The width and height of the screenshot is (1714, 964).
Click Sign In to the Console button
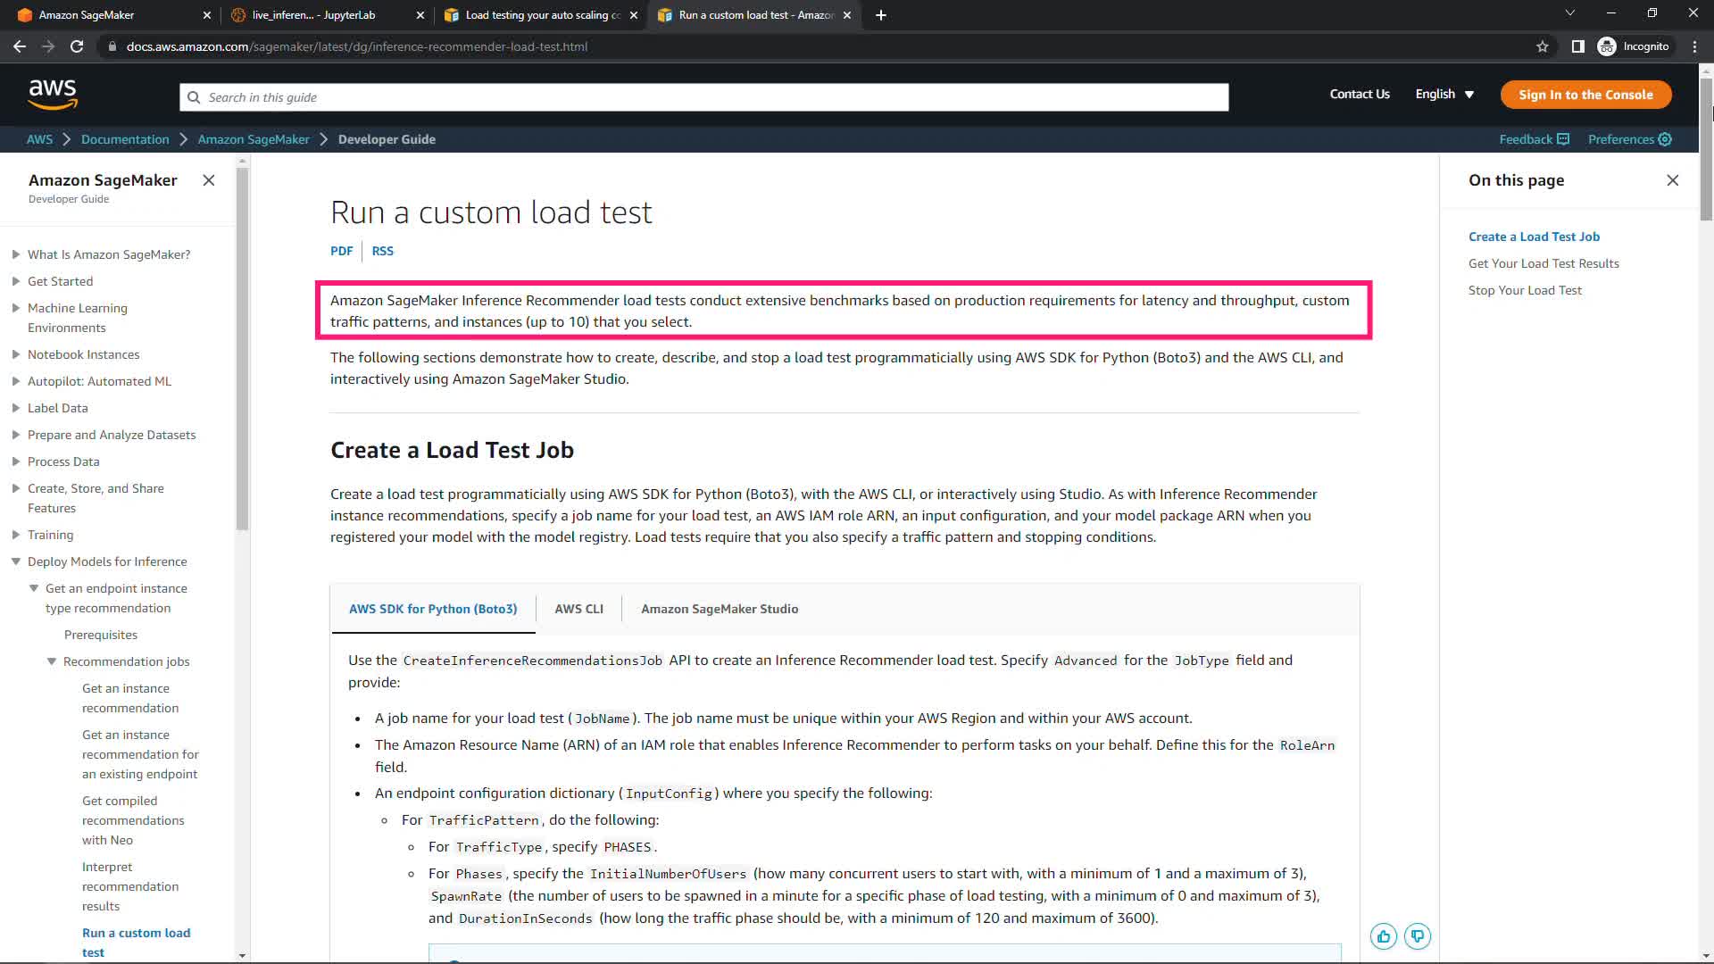coord(1585,95)
